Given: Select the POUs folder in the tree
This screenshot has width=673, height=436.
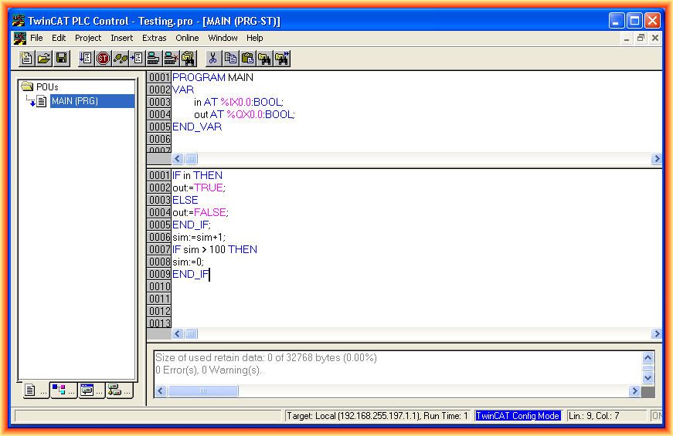Looking at the screenshot, I should tap(47, 86).
